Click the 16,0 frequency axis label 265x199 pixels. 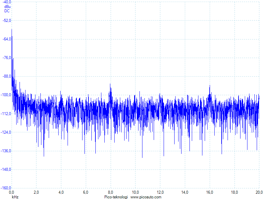coord(210,192)
